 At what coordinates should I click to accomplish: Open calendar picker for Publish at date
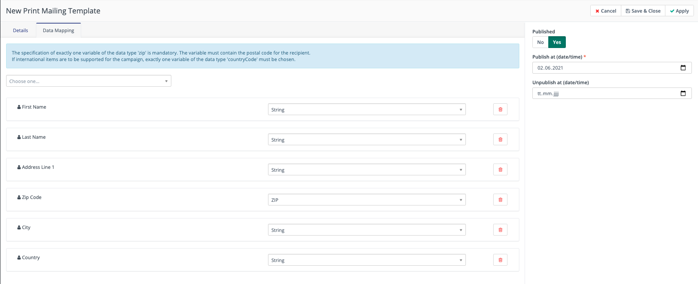coord(683,68)
